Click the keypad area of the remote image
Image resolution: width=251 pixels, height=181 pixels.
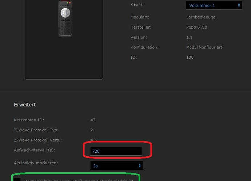pyautogui.click(x=65, y=28)
